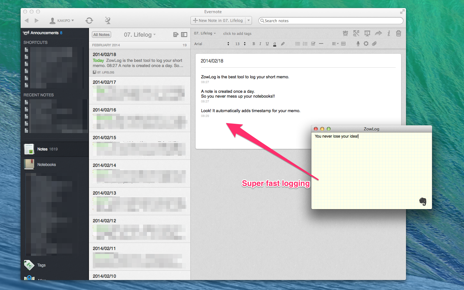
Task: Select the 2014/02/16 note
Action: pyautogui.click(x=140, y=118)
